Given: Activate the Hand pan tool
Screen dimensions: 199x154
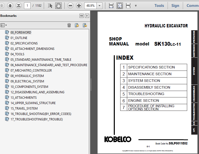Looking at the screenshot, I should coord(58,6).
